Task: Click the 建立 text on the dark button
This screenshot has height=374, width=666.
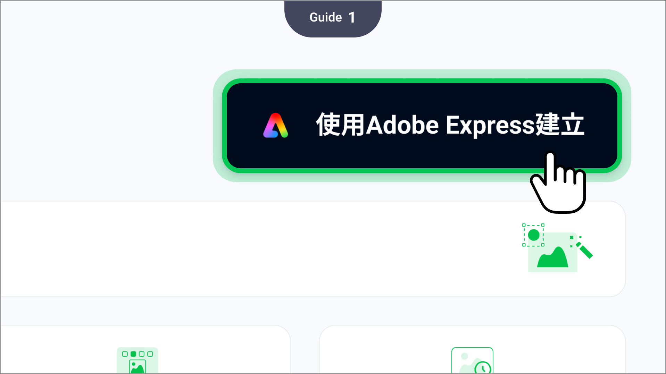Action: point(560,125)
